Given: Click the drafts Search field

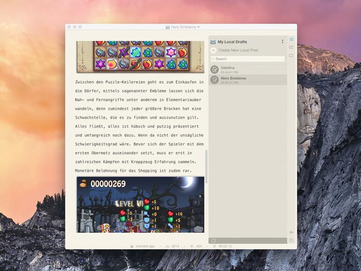Looking at the screenshot, I should point(248,59).
